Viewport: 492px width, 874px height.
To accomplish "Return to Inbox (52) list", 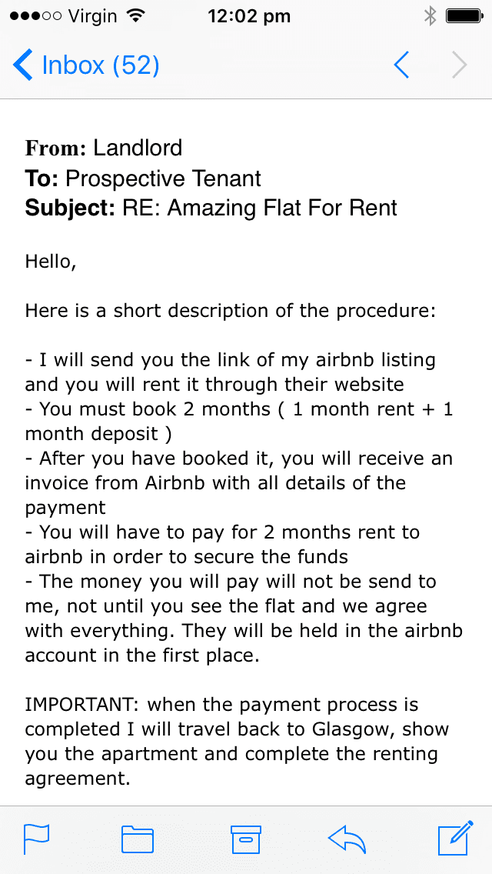I will [100, 65].
